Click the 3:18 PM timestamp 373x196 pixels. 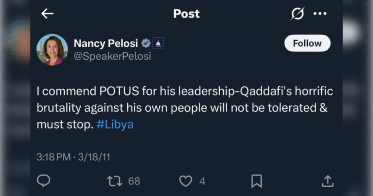[x=54, y=157]
